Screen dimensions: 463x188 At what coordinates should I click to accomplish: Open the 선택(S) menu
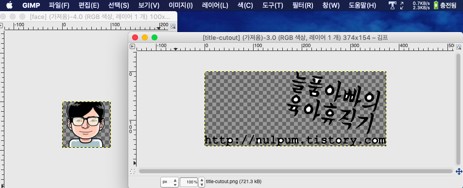[x=119, y=5]
